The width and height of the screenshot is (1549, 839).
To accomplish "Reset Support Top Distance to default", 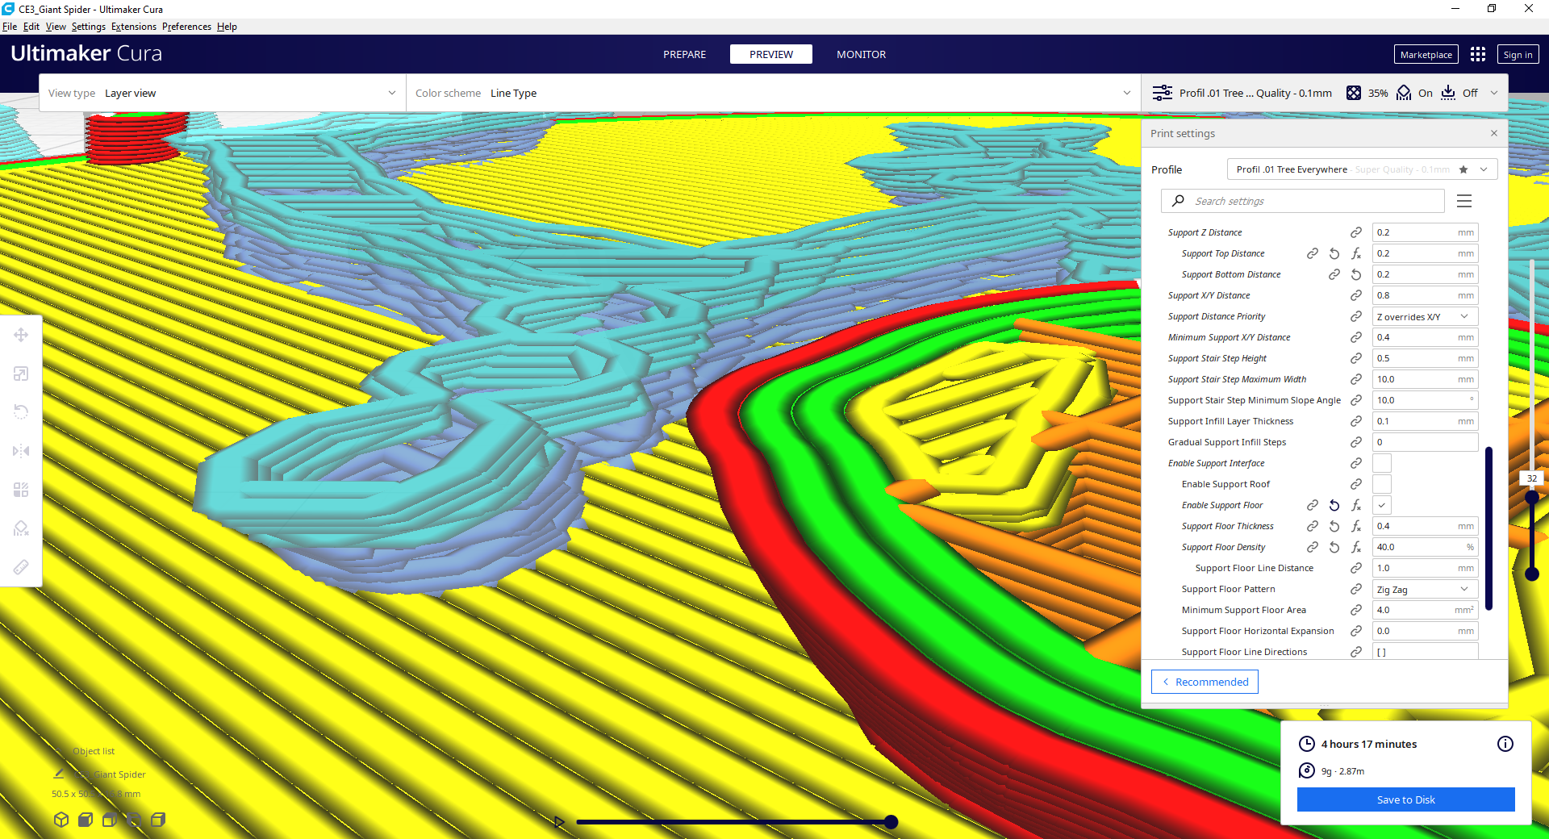I will tap(1334, 253).
